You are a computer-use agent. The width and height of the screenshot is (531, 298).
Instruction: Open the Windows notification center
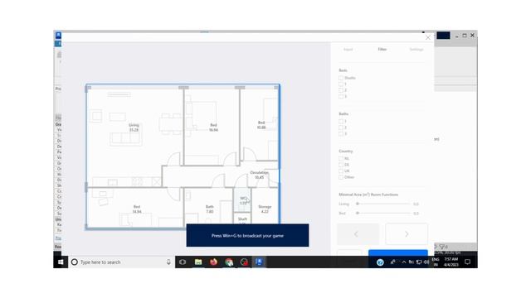tap(468, 262)
